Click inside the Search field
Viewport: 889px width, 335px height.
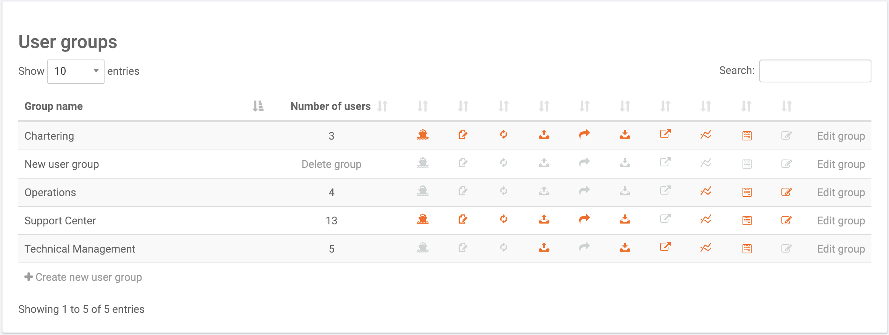(x=815, y=71)
